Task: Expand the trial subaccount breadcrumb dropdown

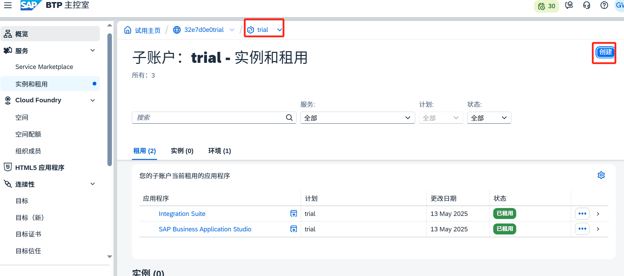Action: pos(279,30)
